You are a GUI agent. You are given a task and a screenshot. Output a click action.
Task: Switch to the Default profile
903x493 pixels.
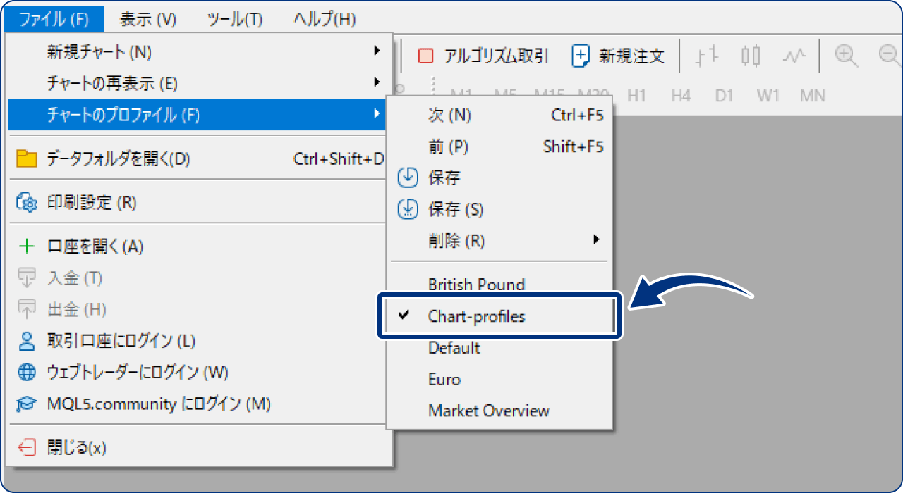coord(500,347)
